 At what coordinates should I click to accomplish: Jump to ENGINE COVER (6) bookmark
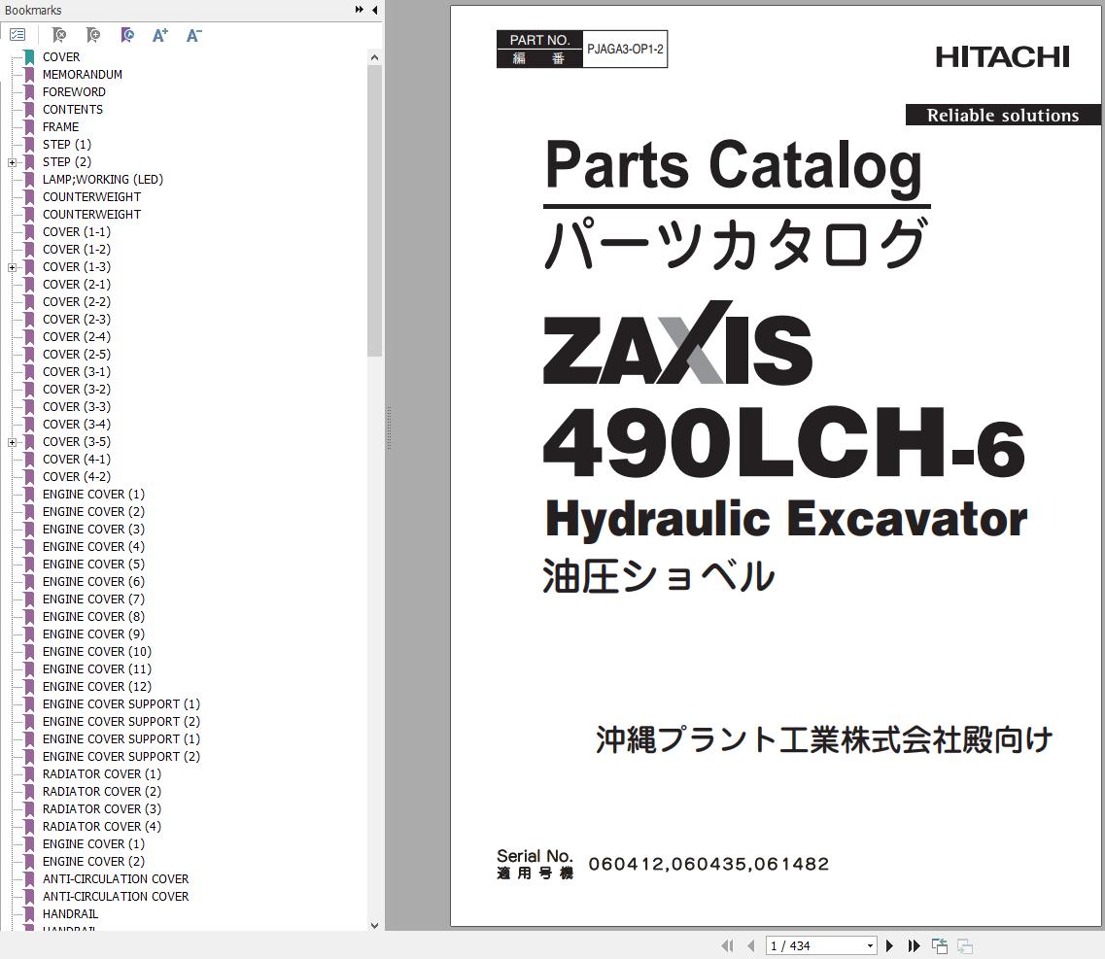[93, 582]
